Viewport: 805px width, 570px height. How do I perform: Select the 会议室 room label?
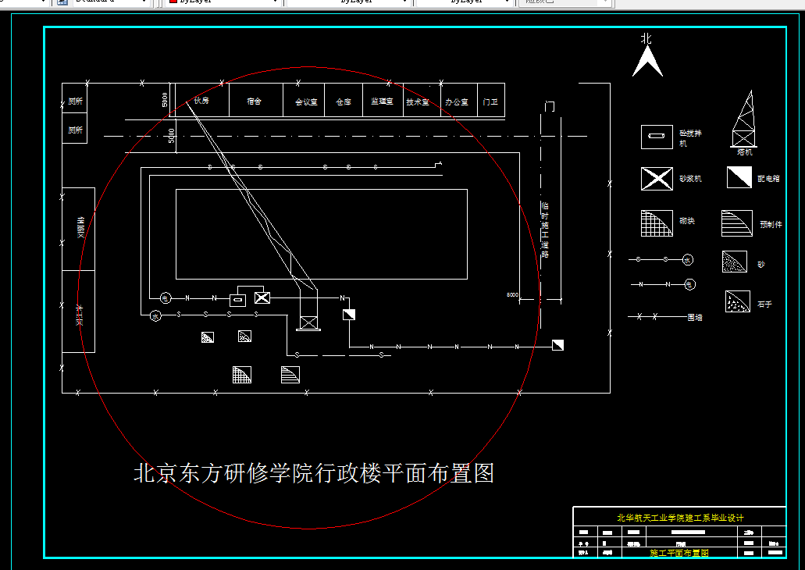[306, 102]
